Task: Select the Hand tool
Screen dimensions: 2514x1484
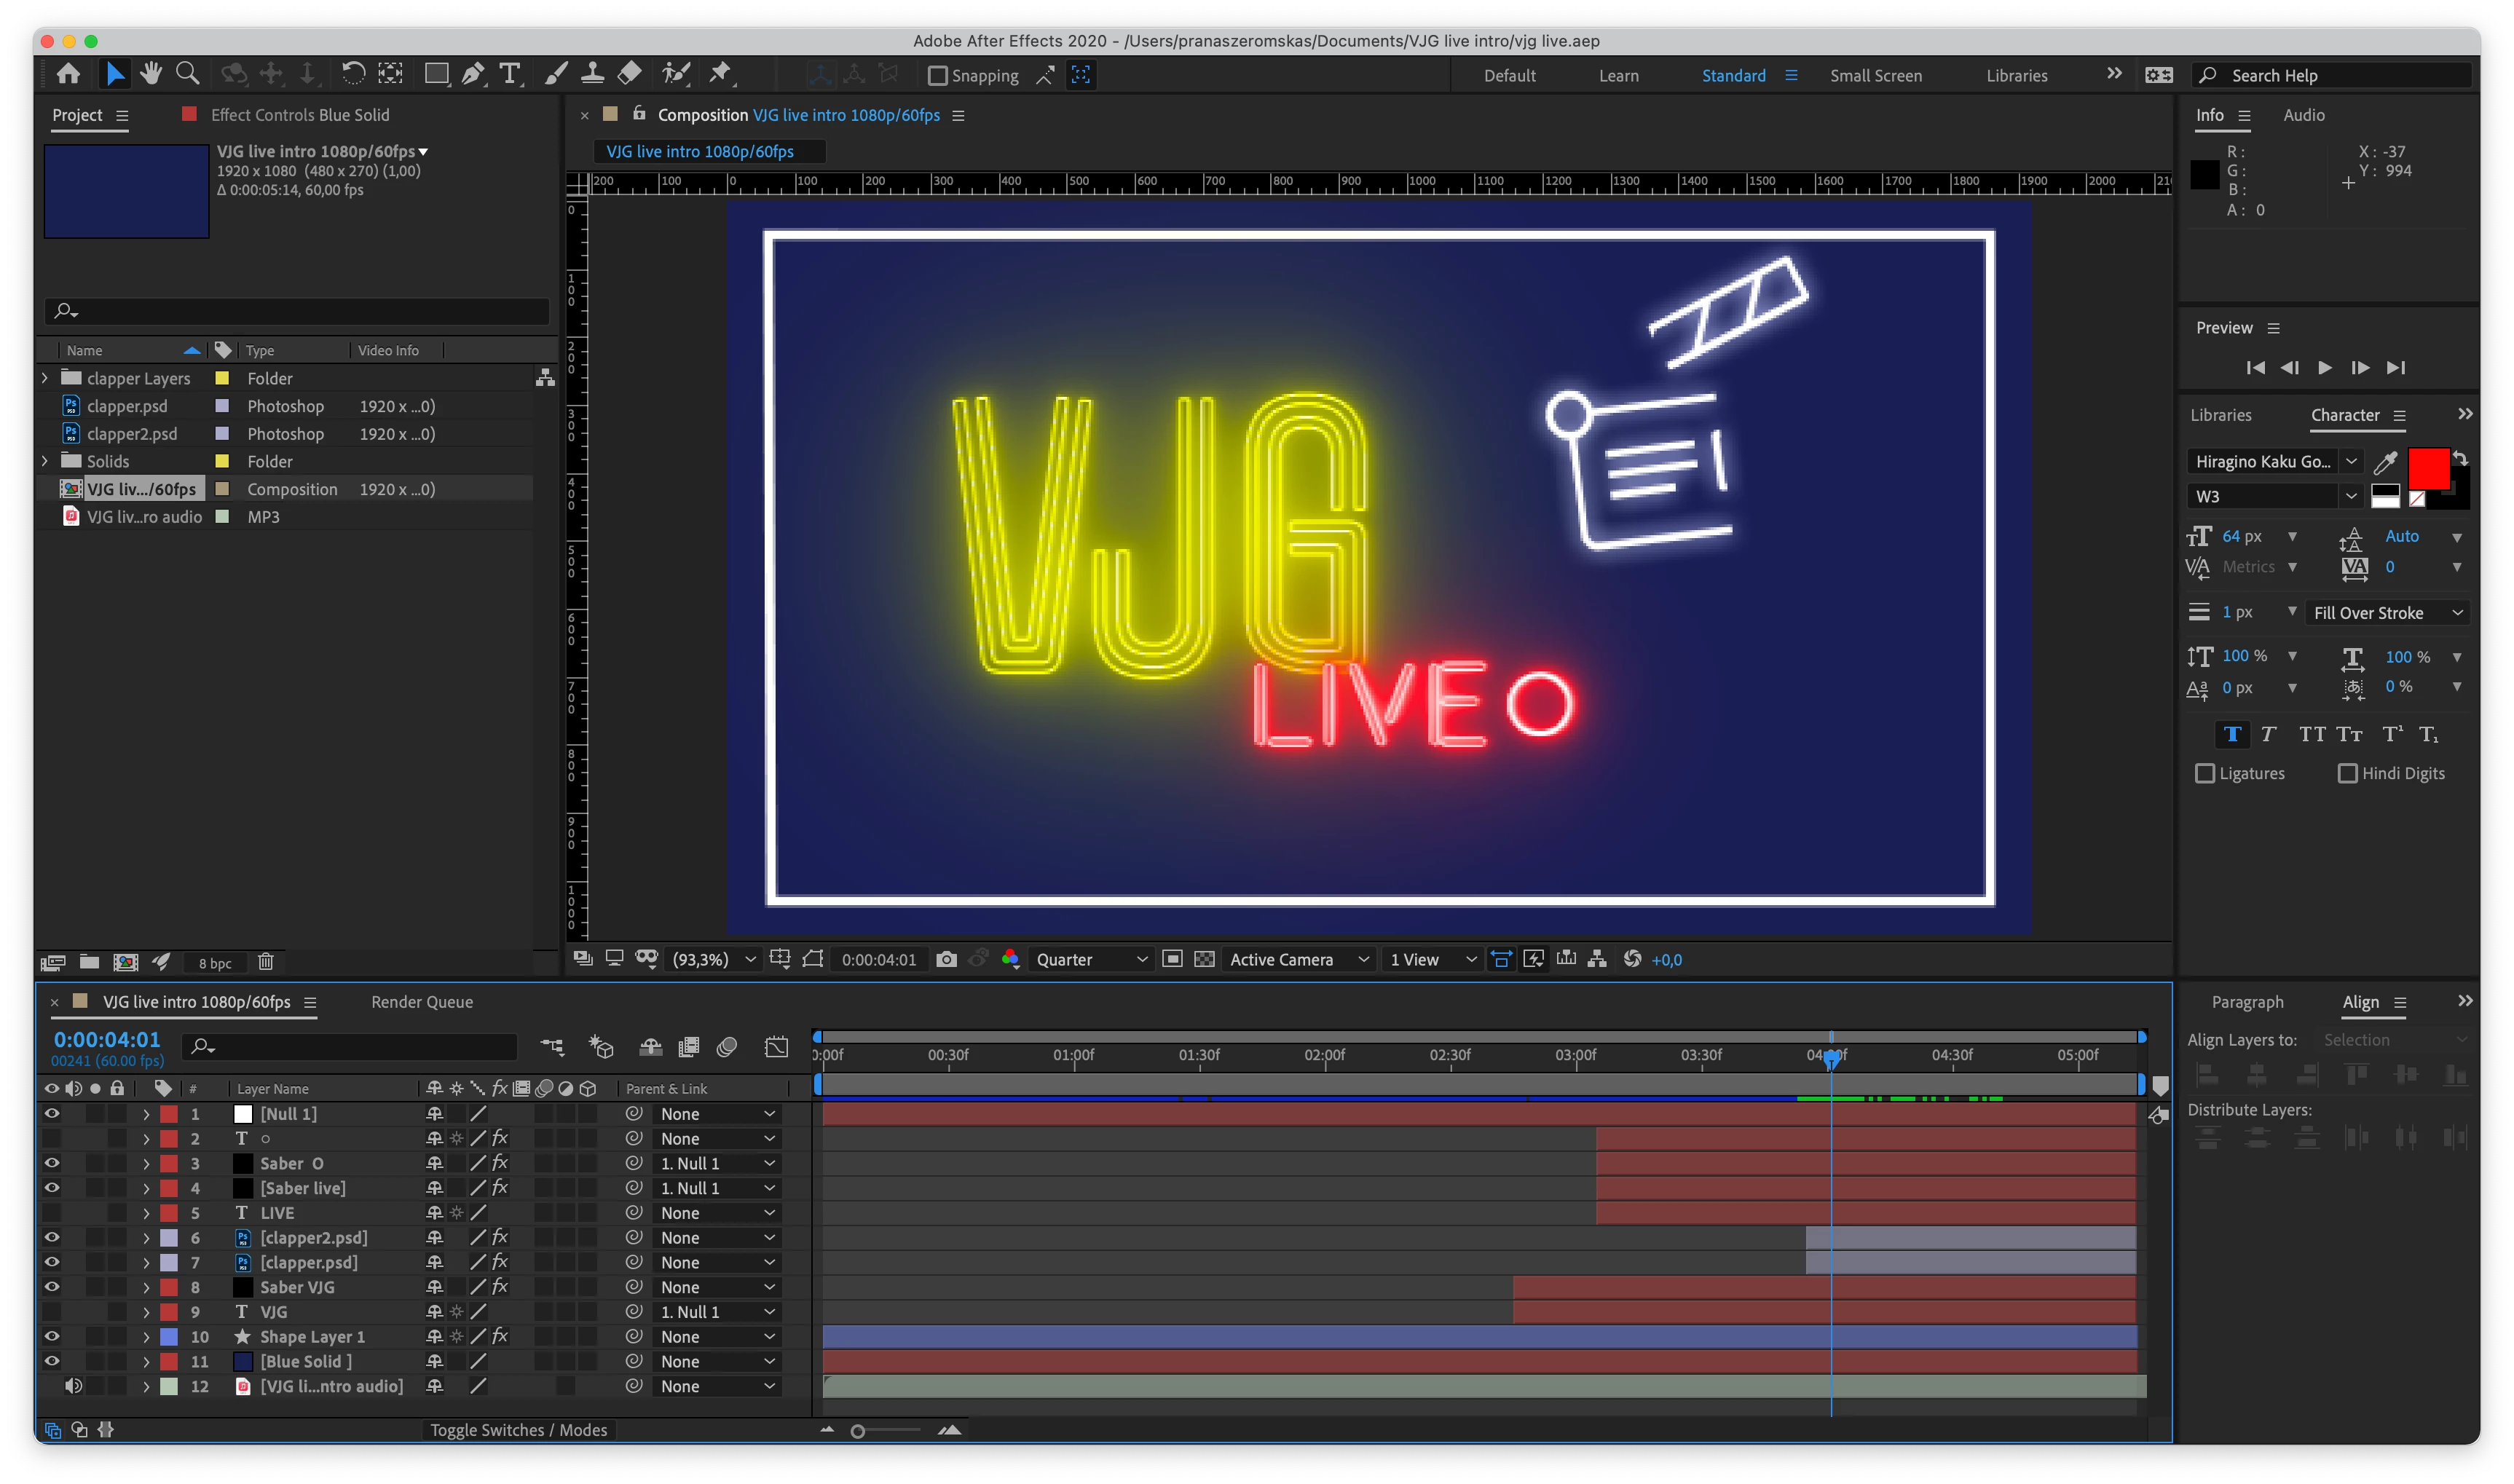Action: (151, 74)
